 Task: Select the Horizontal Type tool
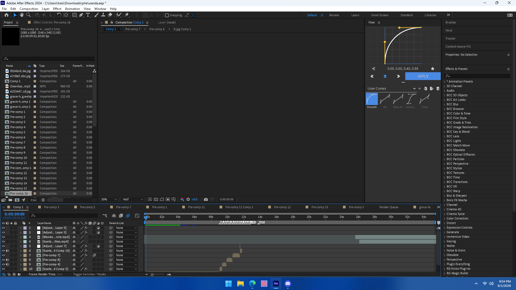[x=88, y=15]
